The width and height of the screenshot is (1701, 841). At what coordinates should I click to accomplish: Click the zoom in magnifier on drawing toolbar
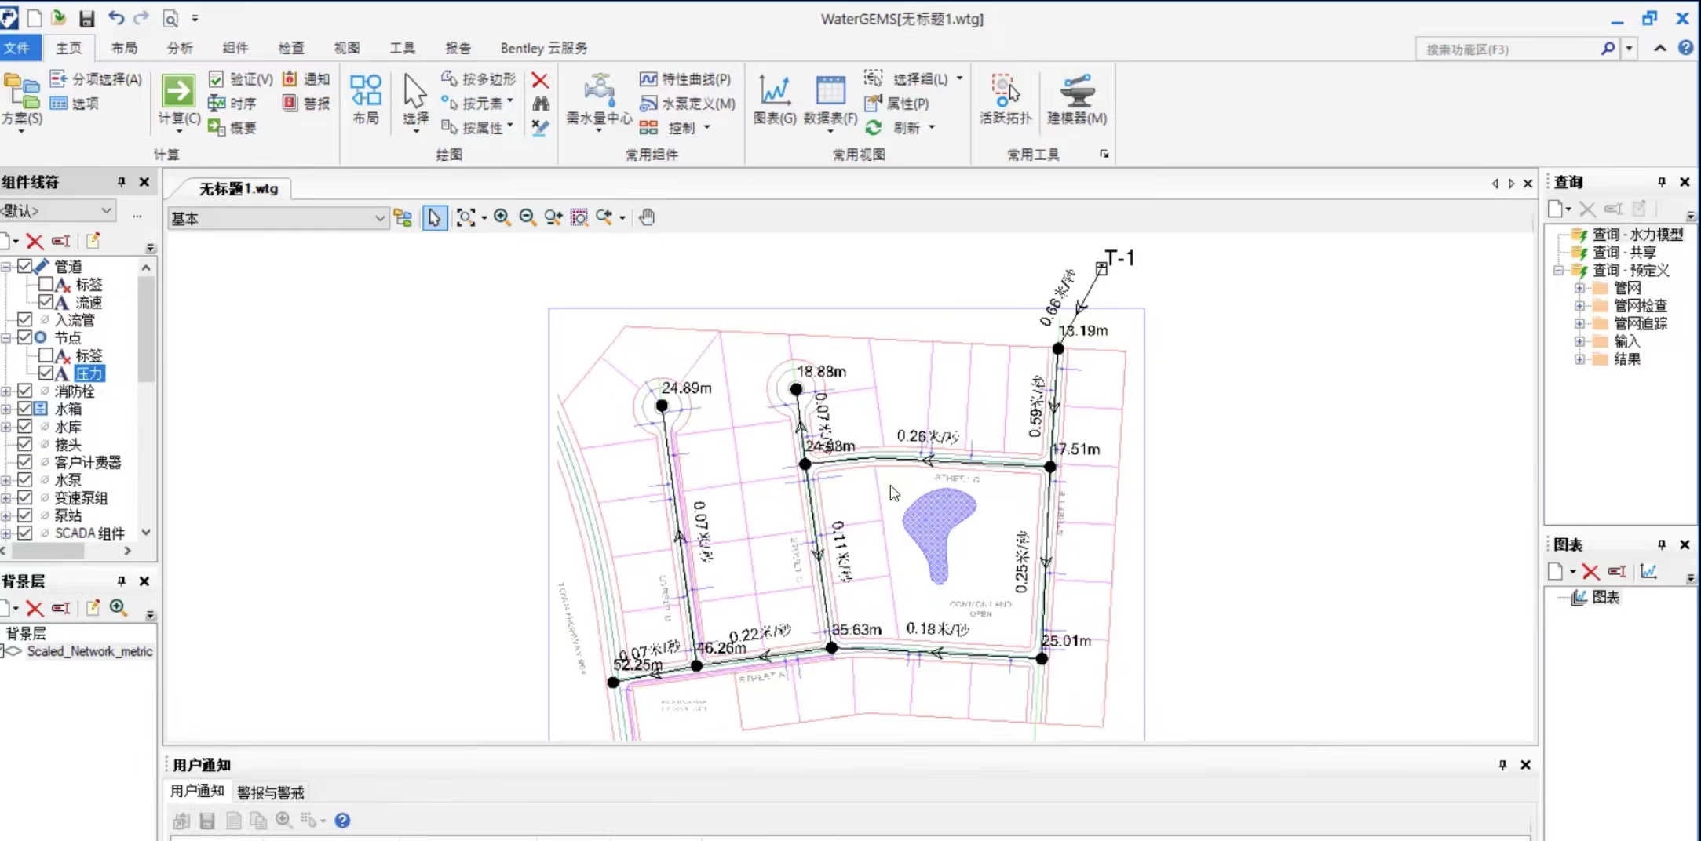point(502,217)
